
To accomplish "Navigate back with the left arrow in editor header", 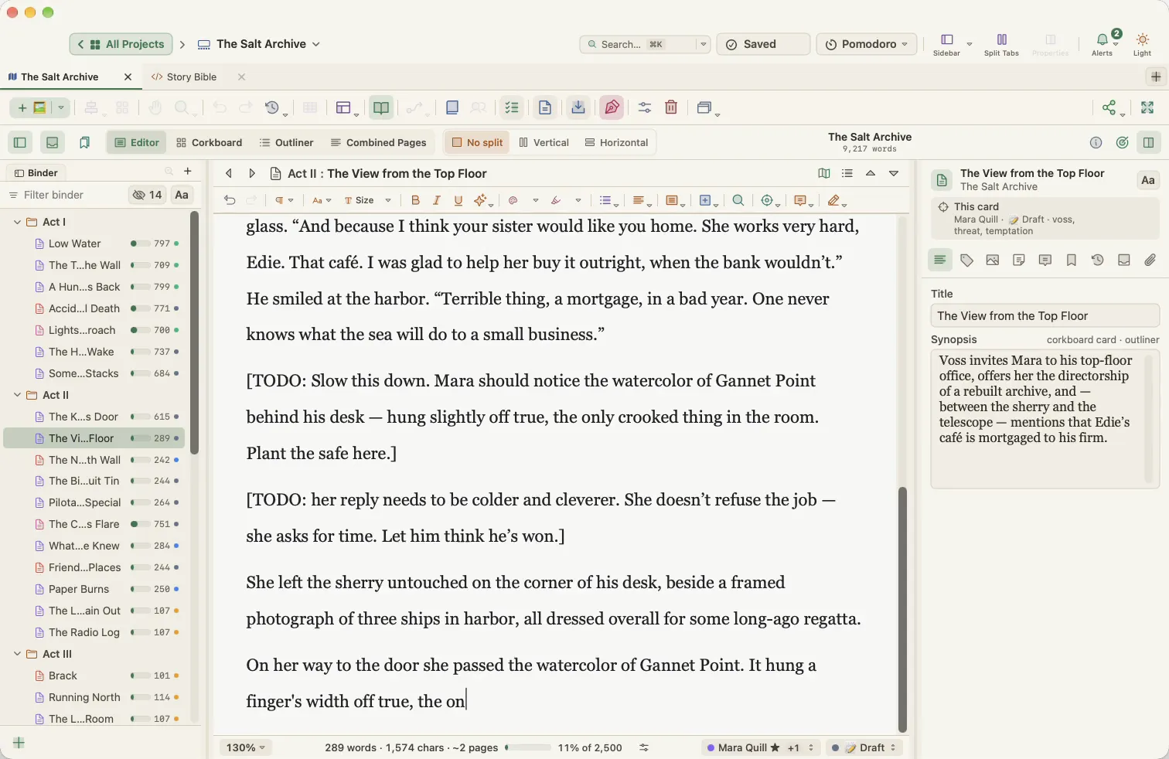I will coord(229,174).
